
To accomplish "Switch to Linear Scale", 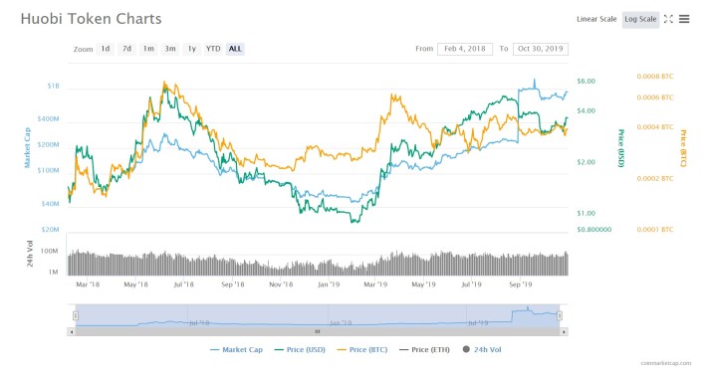I will 596,19.
